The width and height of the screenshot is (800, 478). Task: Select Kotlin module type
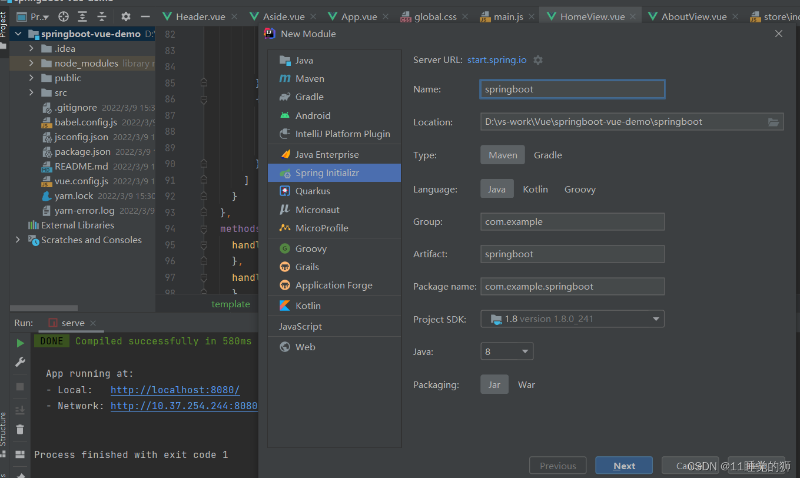coord(334,306)
